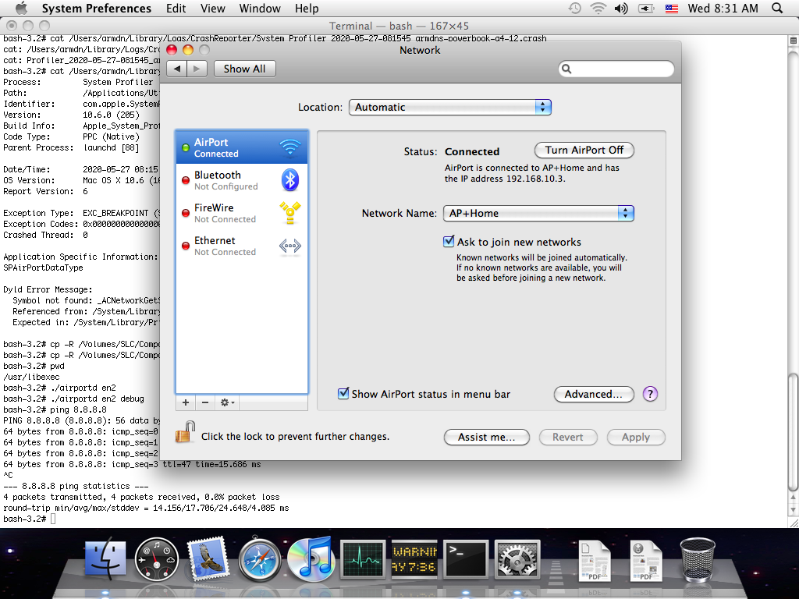Open second PDF document in Dock

pos(645,560)
